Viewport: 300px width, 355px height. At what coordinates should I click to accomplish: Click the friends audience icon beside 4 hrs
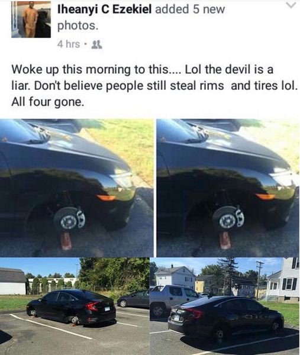click(x=96, y=44)
